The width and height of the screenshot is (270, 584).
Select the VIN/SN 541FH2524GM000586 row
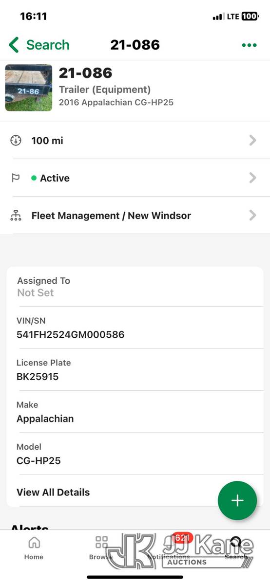pyautogui.click(x=135, y=328)
